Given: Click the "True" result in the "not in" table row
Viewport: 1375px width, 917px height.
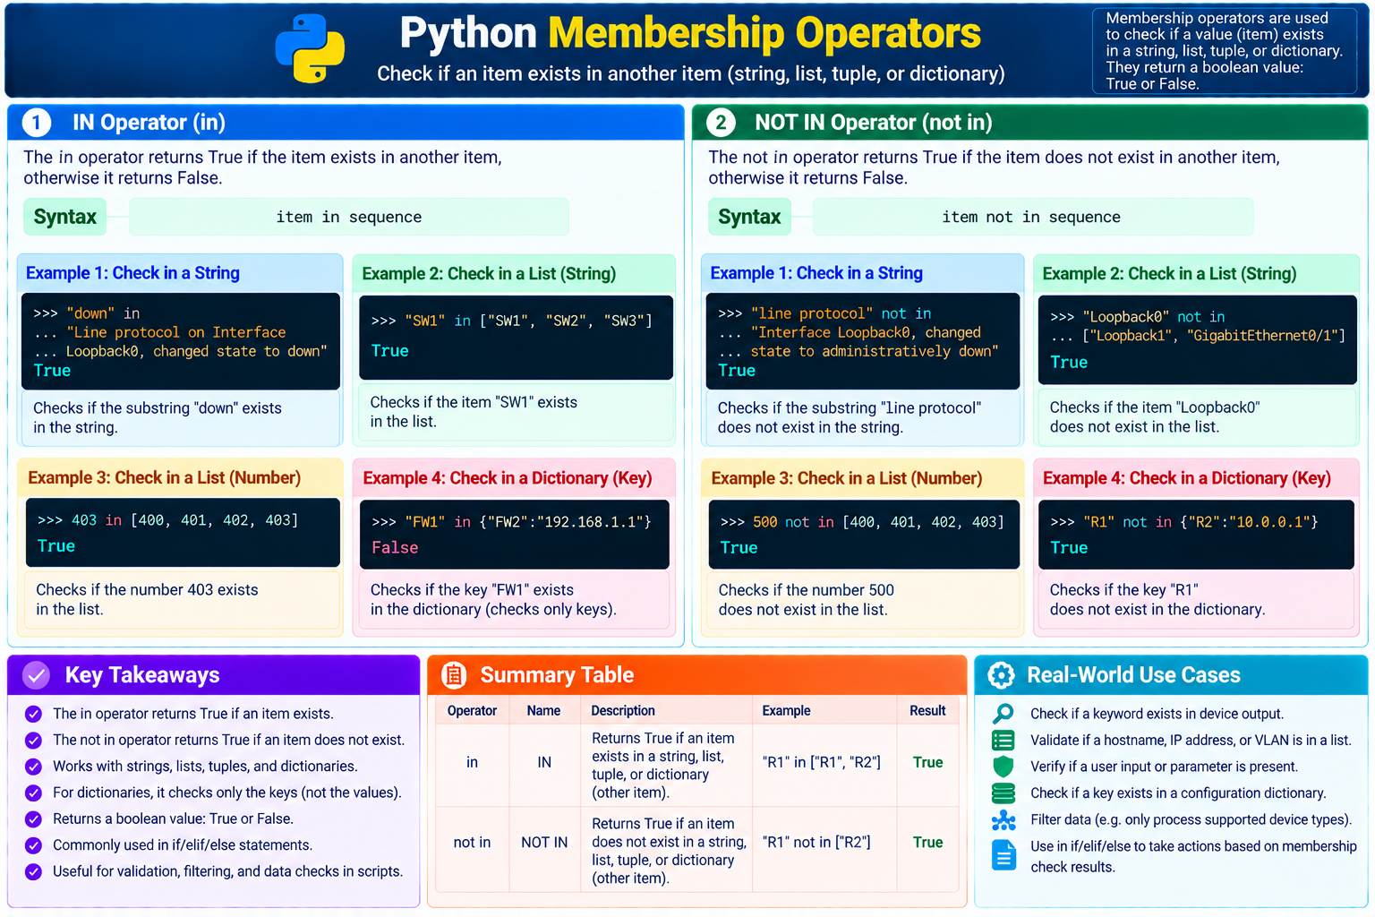Looking at the screenshot, I should (x=927, y=843).
